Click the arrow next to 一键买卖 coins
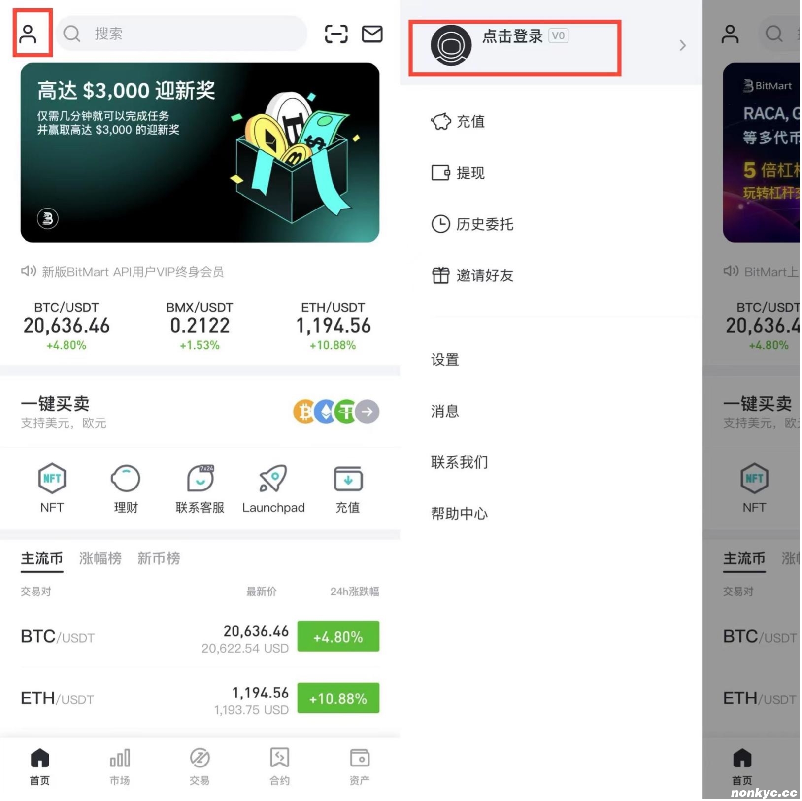The image size is (802, 801). point(368,412)
